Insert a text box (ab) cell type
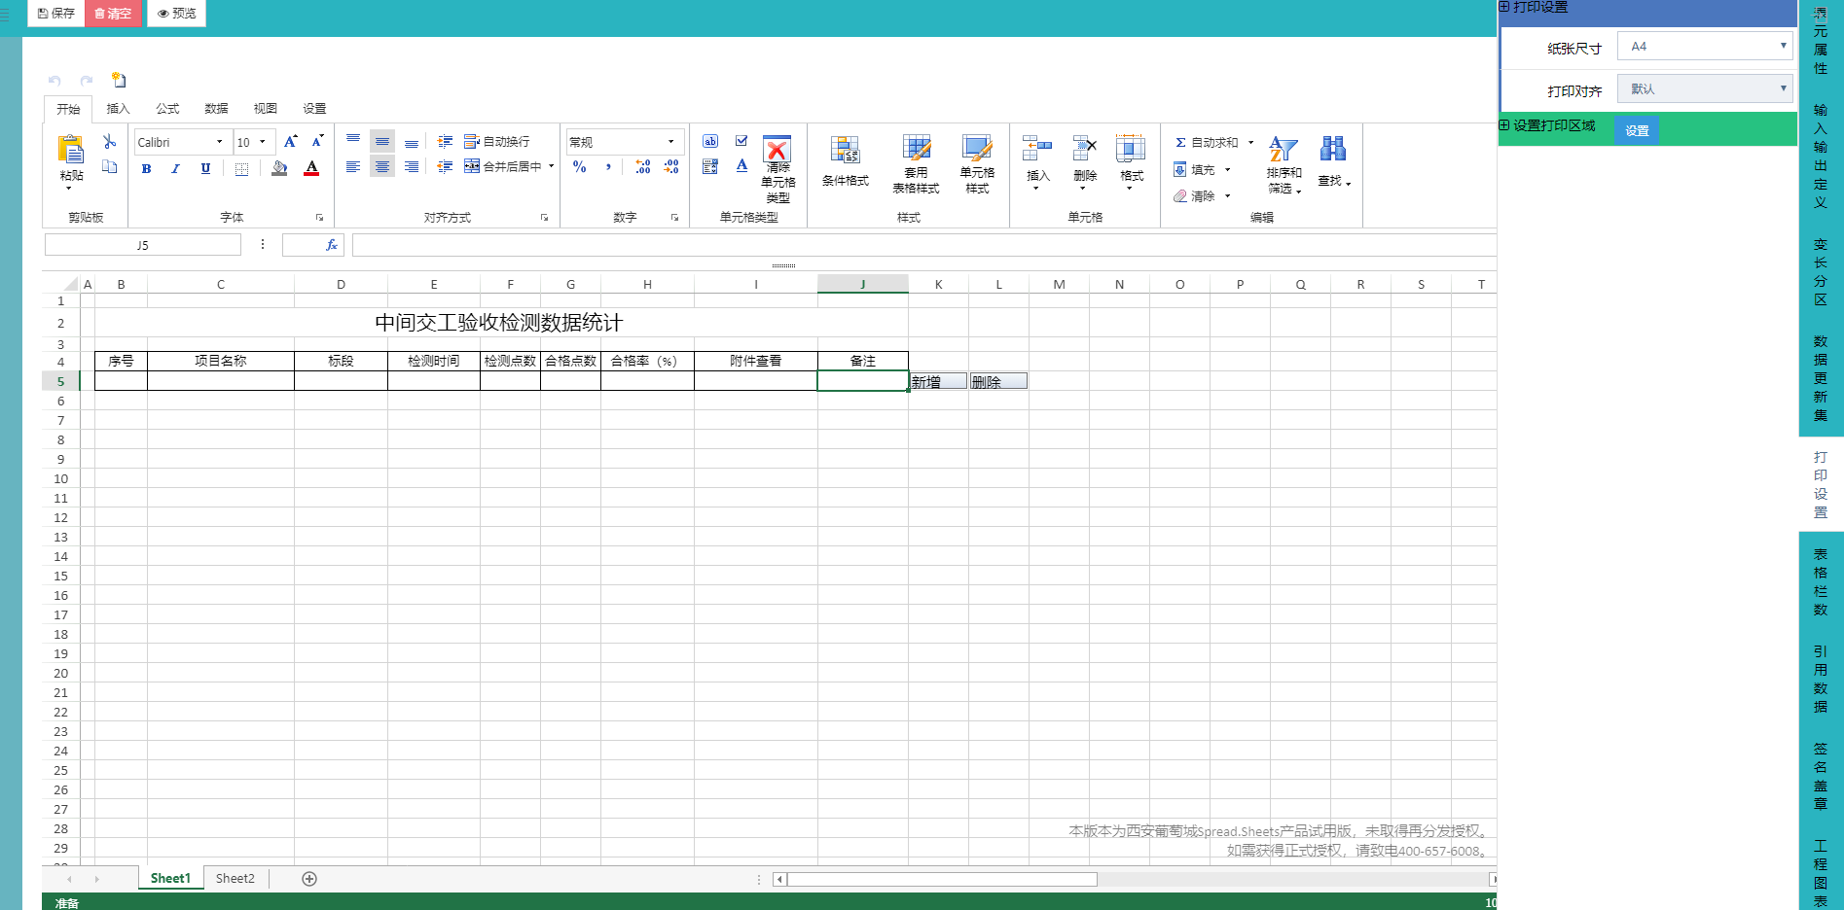Image resolution: width=1844 pixels, height=910 pixels. pyautogui.click(x=710, y=142)
